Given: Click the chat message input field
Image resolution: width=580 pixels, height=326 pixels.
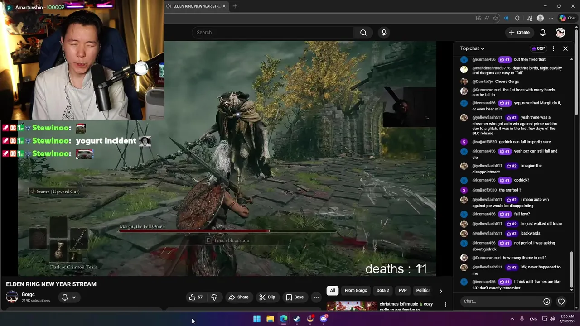Looking at the screenshot, I should pos(501,302).
